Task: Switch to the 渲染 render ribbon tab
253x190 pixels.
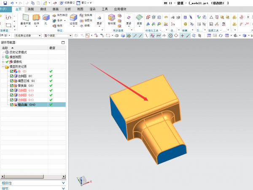Action: click(x=92, y=9)
